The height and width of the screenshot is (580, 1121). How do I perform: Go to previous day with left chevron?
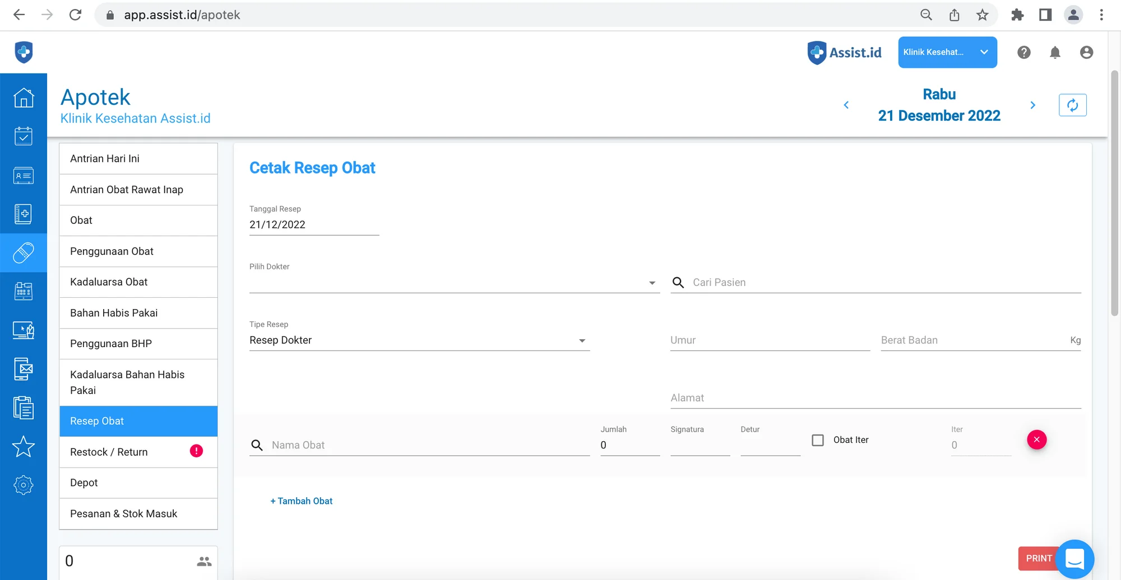[846, 105]
